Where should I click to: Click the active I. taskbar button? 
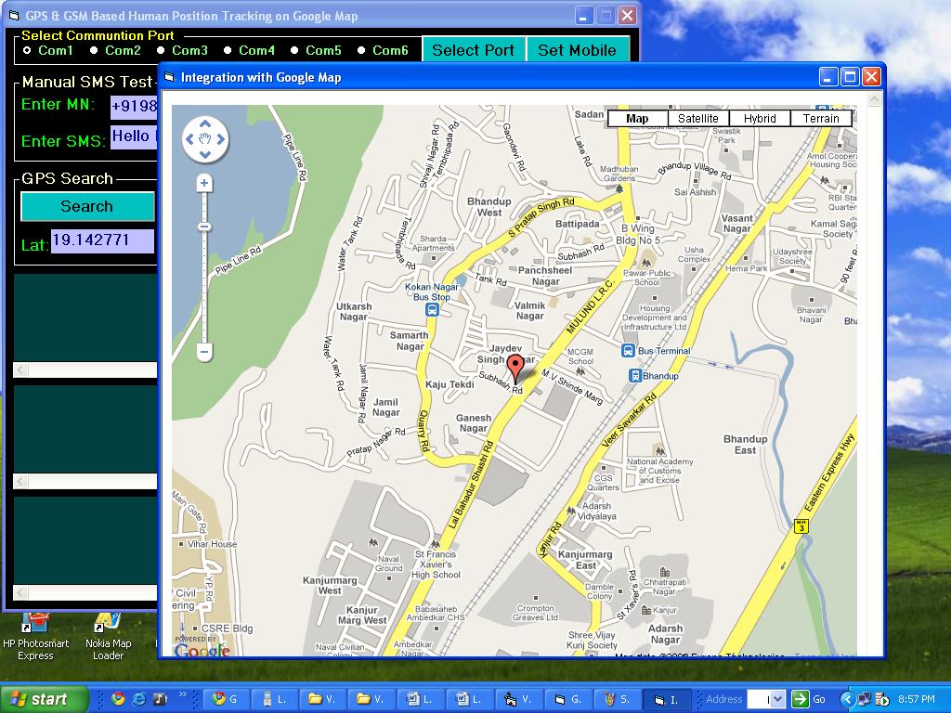(x=665, y=699)
